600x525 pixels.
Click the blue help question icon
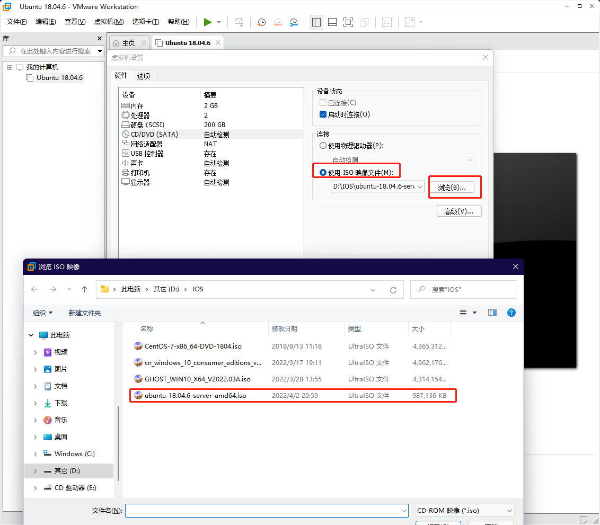click(511, 313)
